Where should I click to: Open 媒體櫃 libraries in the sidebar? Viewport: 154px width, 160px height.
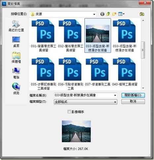[16, 58]
